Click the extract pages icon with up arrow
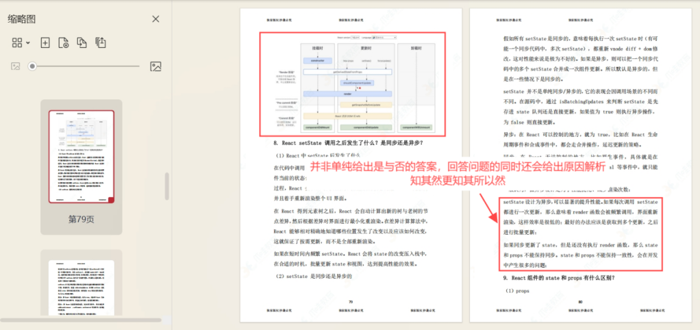Screen dimensions: 700x330 click(x=100, y=43)
